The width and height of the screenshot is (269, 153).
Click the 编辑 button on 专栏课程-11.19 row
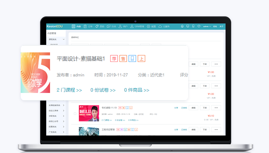(x=194, y=108)
